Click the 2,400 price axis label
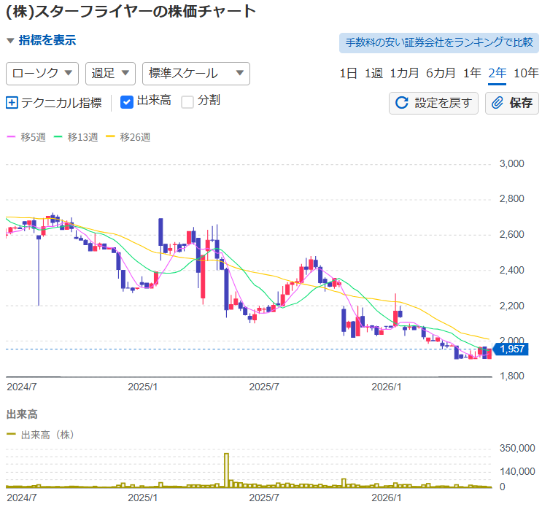The image size is (542, 507). pyautogui.click(x=511, y=270)
